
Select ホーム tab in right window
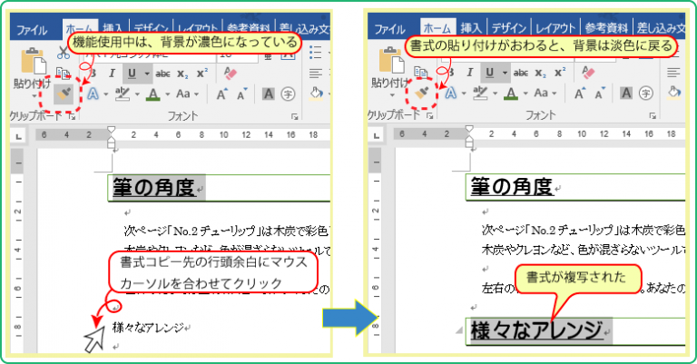(437, 28)
